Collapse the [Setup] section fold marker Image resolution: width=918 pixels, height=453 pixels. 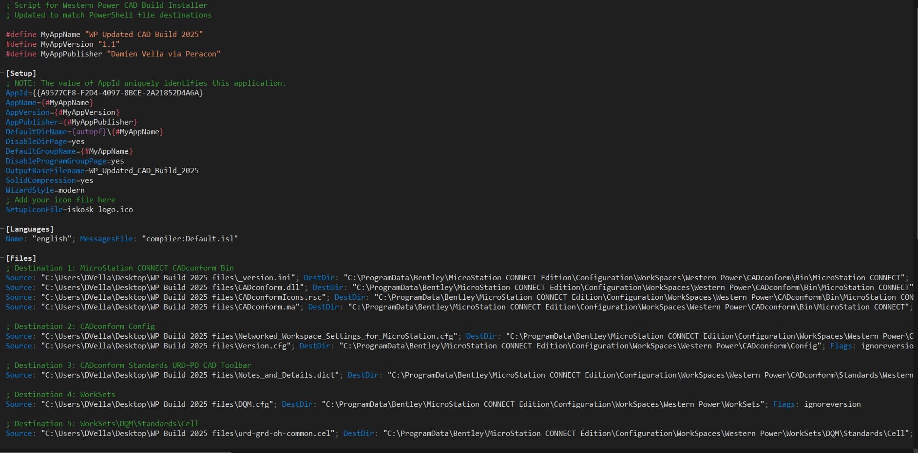(2, 73)
